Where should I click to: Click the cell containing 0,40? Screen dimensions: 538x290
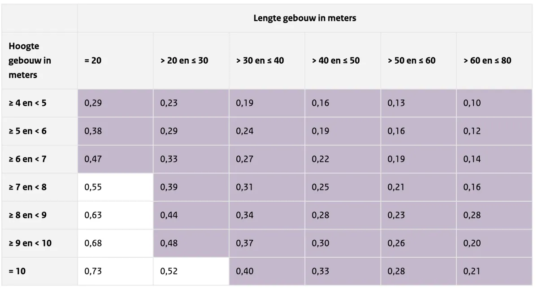point(245,271)
